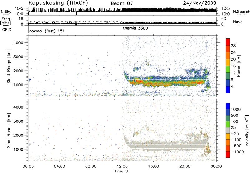Select the "Beam 07" header text
The width and height of the screenshot is (250, 173).
click(x=122, y=3)
